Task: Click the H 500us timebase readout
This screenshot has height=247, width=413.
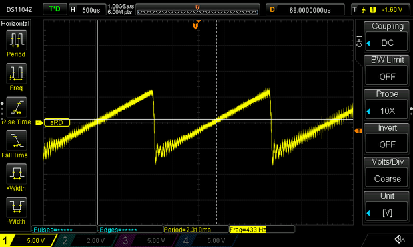Action: click(x=87, y=10)
